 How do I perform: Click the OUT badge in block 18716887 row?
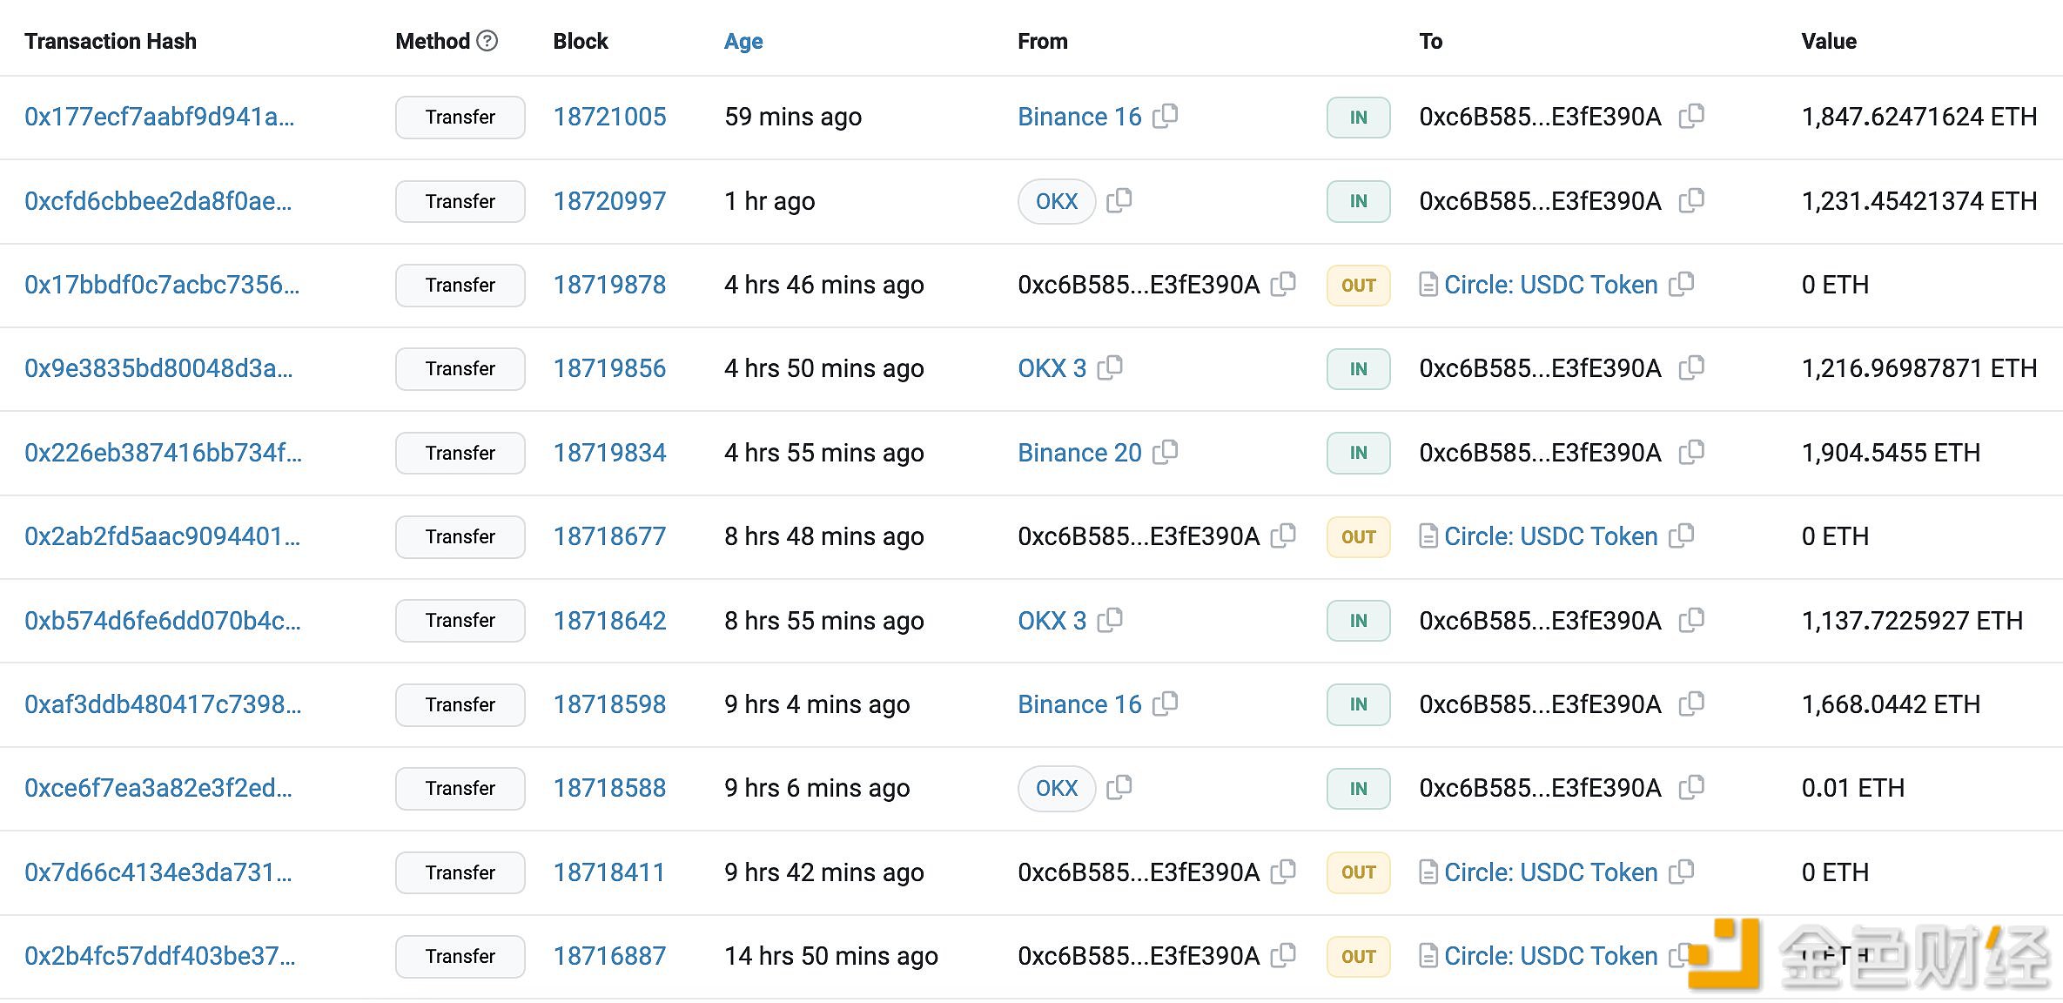tap(1358, 956)
